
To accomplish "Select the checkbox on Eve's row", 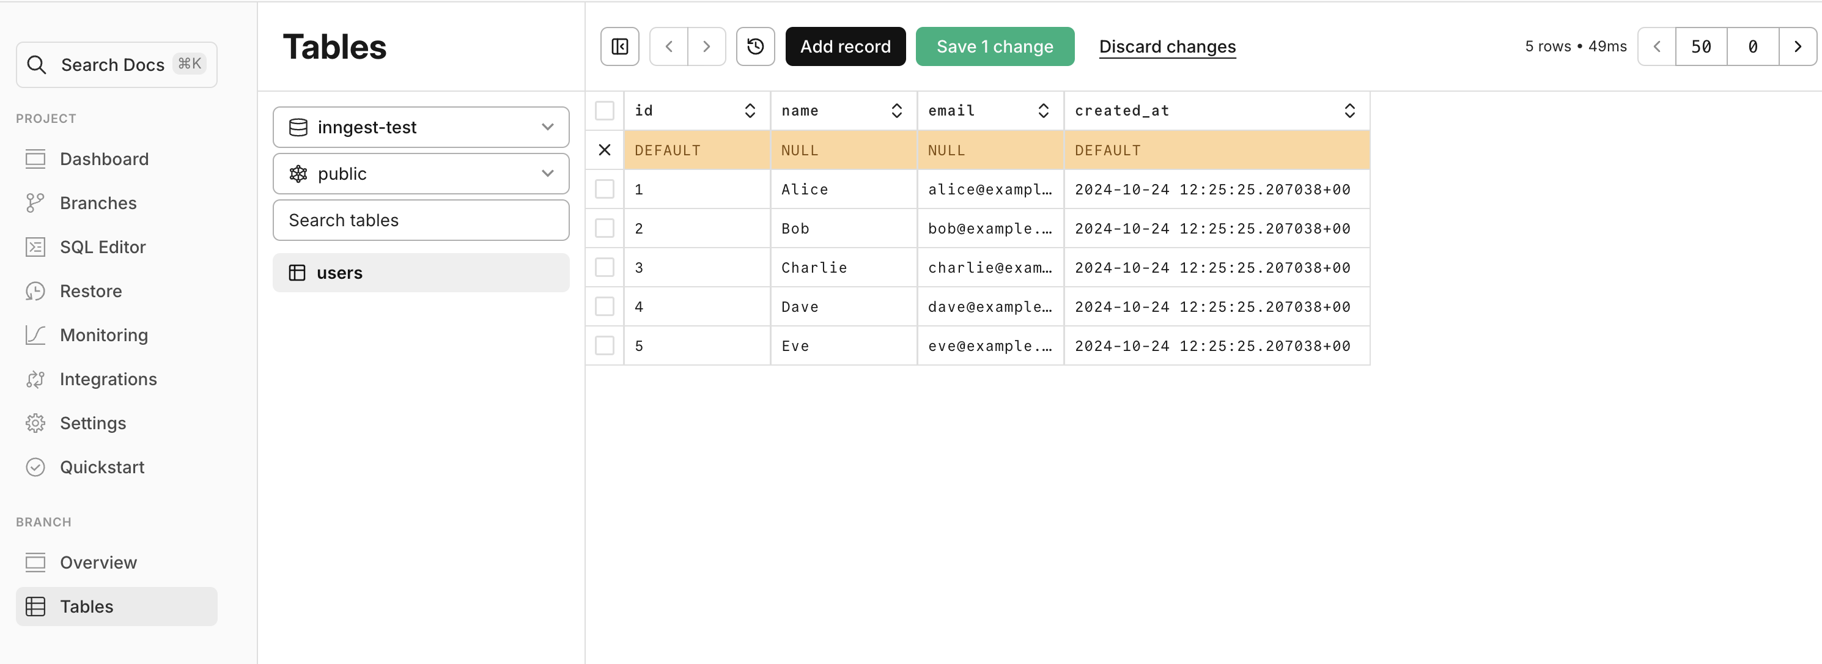I will tap(605, 346).
